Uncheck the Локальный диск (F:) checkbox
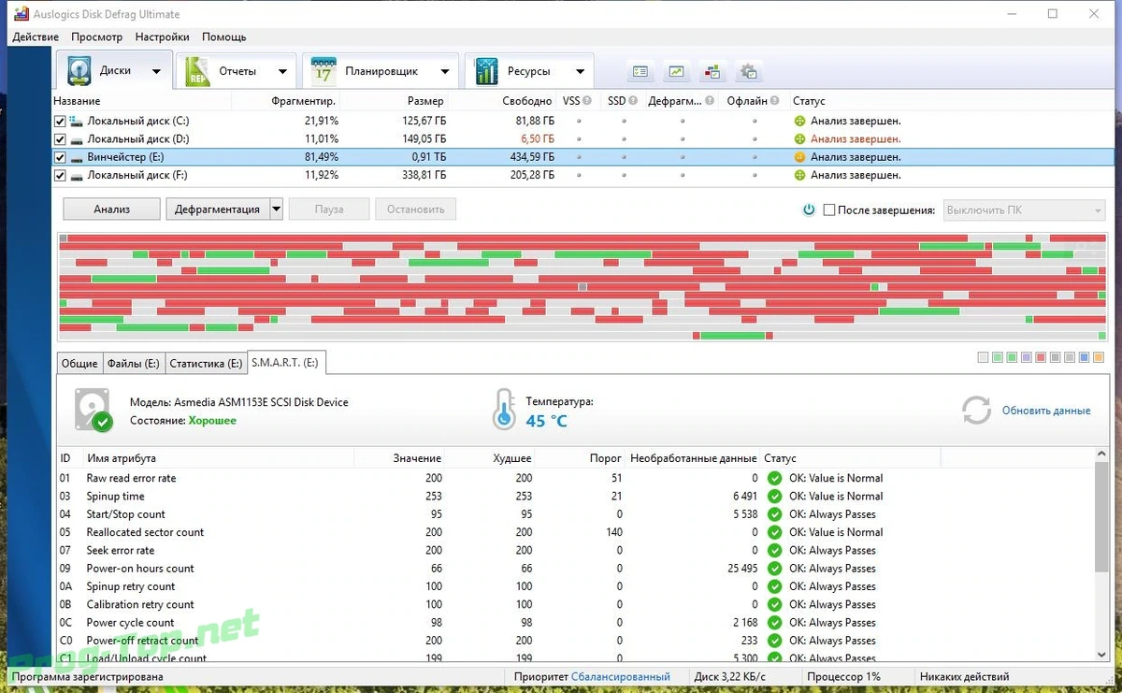1122x693 pixels. pos(60,175)
